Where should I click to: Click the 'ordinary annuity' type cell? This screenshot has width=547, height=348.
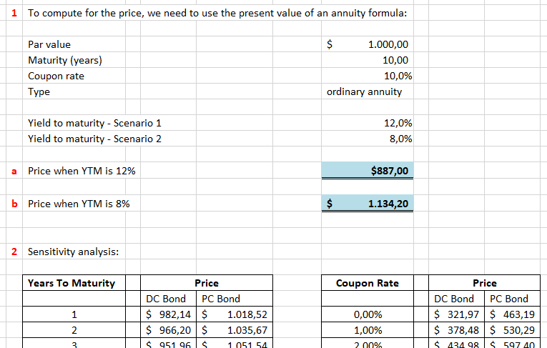(x=365, y=91)
